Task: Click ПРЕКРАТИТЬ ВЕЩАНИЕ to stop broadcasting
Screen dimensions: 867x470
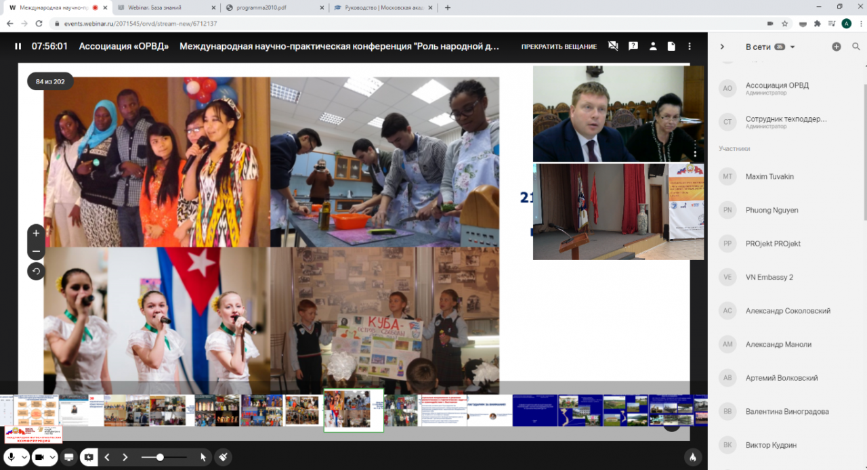Action: (x=559, y=47)
